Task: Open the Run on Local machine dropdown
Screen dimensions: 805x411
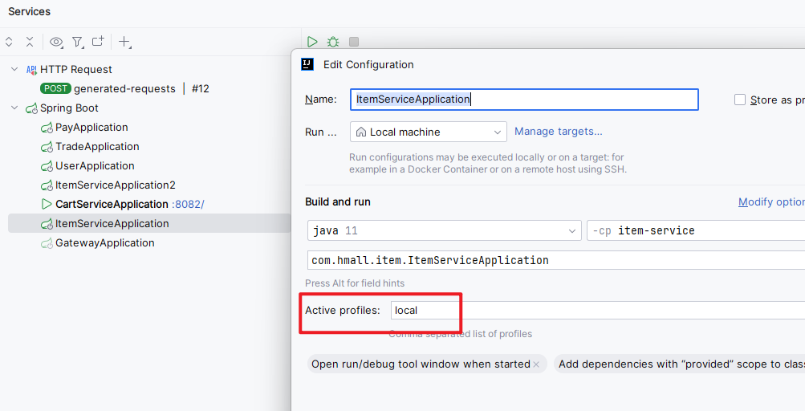Action: 428,132
